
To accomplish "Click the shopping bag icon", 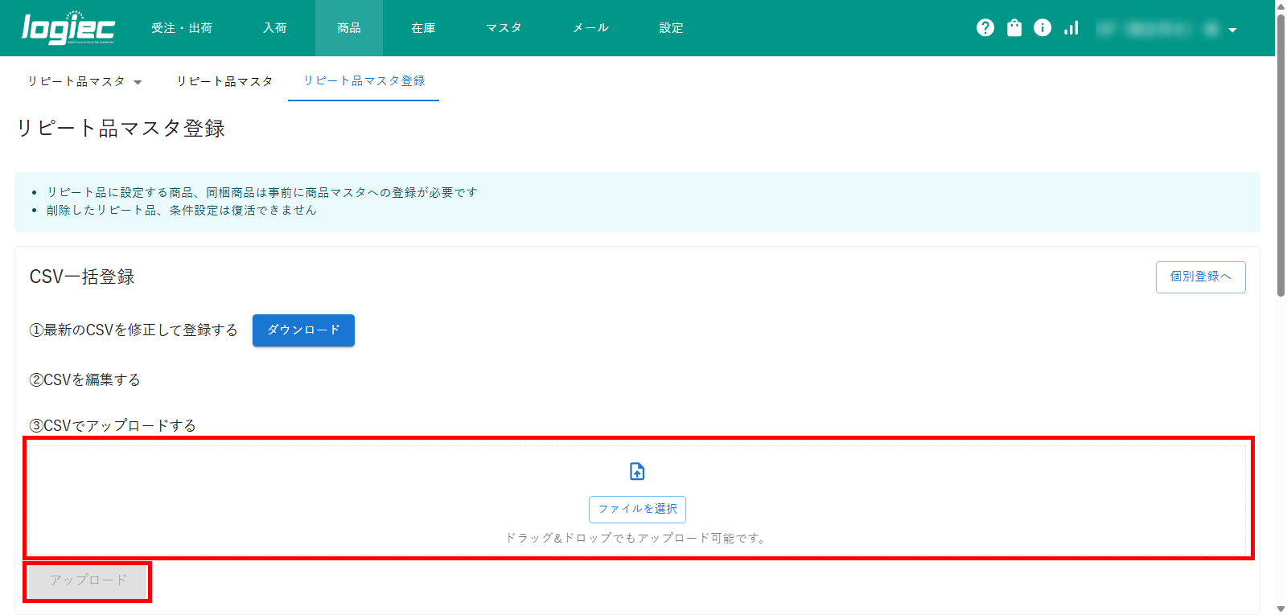I will point(1014,28).
